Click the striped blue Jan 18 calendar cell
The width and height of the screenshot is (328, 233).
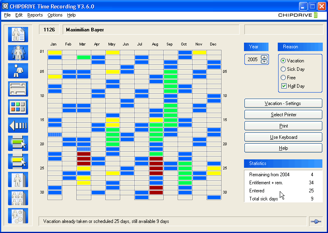click(55, 134)
